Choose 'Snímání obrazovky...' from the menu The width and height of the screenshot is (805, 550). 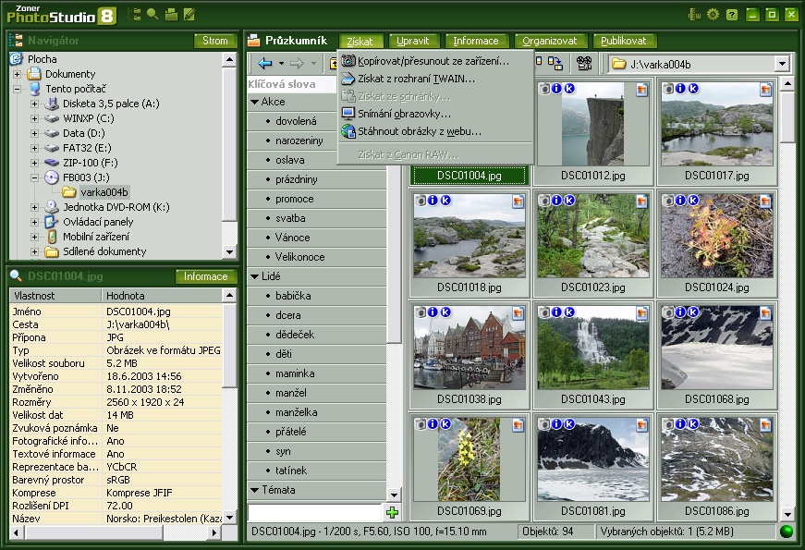[404, 114]
